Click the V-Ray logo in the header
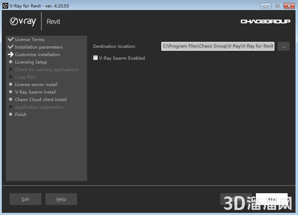The height and width of the screenshot is (215, 298). pos(22,21)
